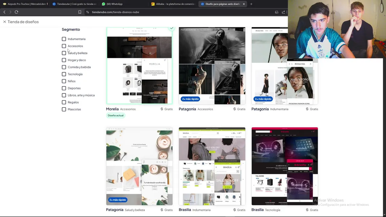The image size is (386, 217).
Task: Toggle the Tecnología segment checkbox
Action: tap(64, 74)
